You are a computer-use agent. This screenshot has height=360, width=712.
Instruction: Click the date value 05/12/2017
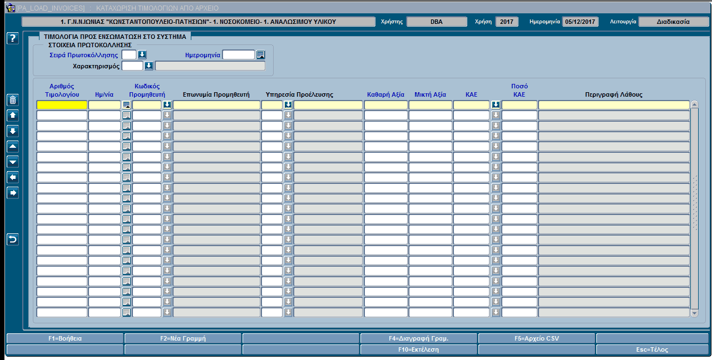click(580, 22)
